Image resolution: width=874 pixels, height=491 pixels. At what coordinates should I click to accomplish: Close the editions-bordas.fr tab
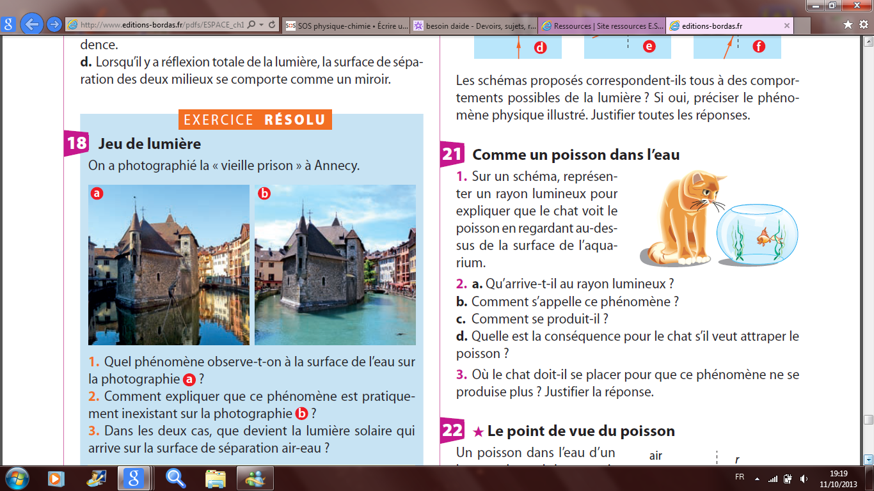click(x=787, y=26)
